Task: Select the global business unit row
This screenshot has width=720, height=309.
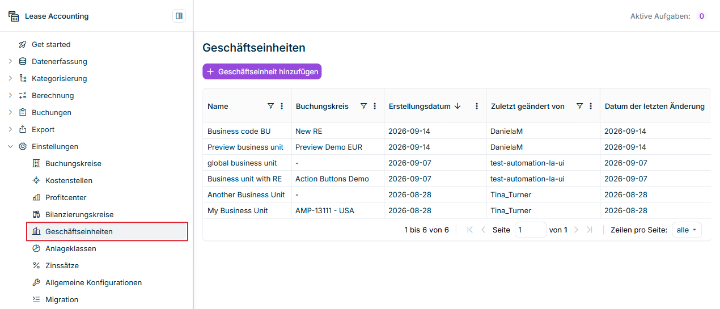Action: pos(456,163)
